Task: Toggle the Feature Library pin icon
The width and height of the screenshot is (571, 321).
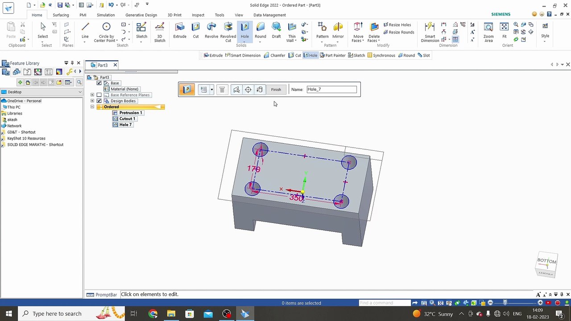Action: pos(72,63)
